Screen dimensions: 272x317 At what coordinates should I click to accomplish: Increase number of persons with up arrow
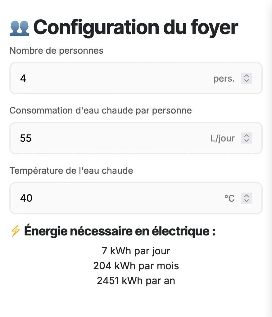point(246,76)
